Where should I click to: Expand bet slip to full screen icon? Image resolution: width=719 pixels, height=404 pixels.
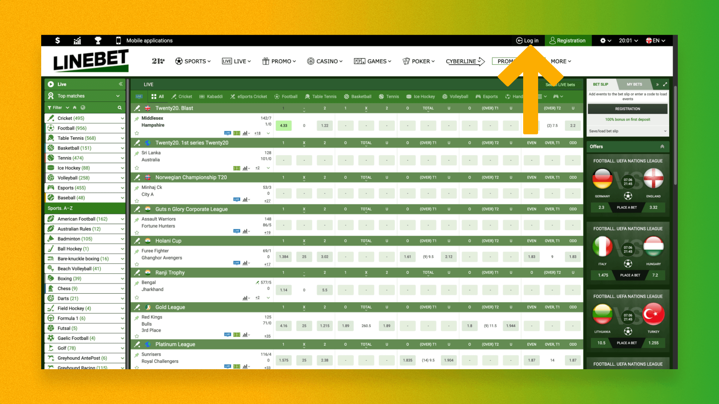[x=665, y=84]
